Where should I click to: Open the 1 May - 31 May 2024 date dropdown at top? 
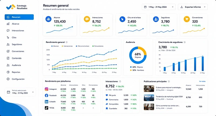pyautogui.click(x=159, y=7)
